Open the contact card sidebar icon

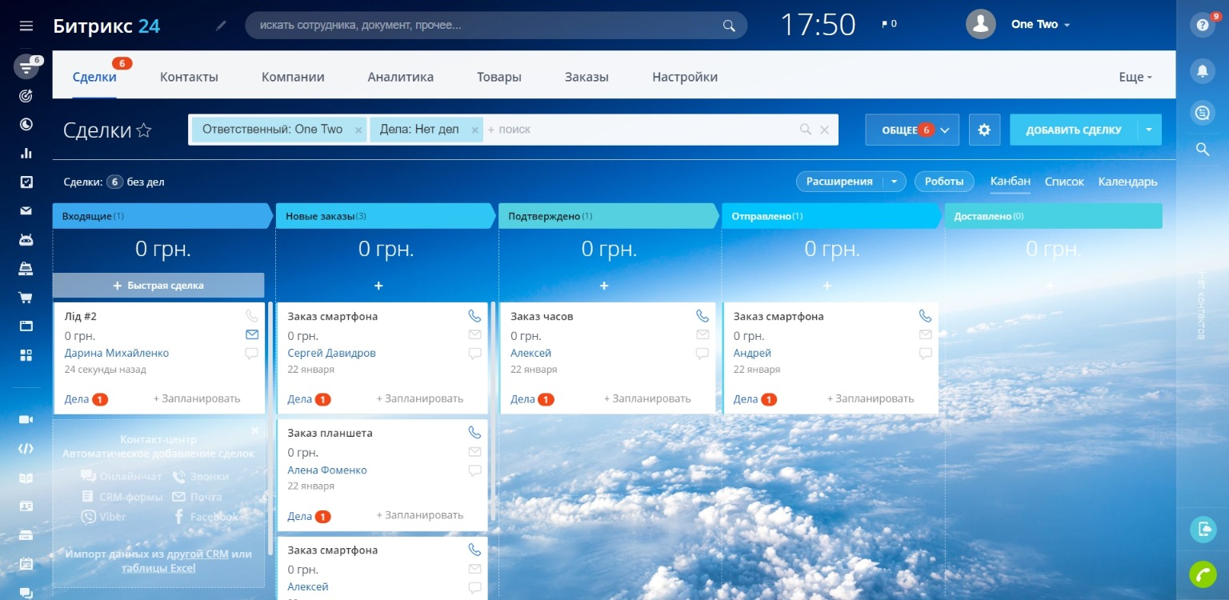26,506
